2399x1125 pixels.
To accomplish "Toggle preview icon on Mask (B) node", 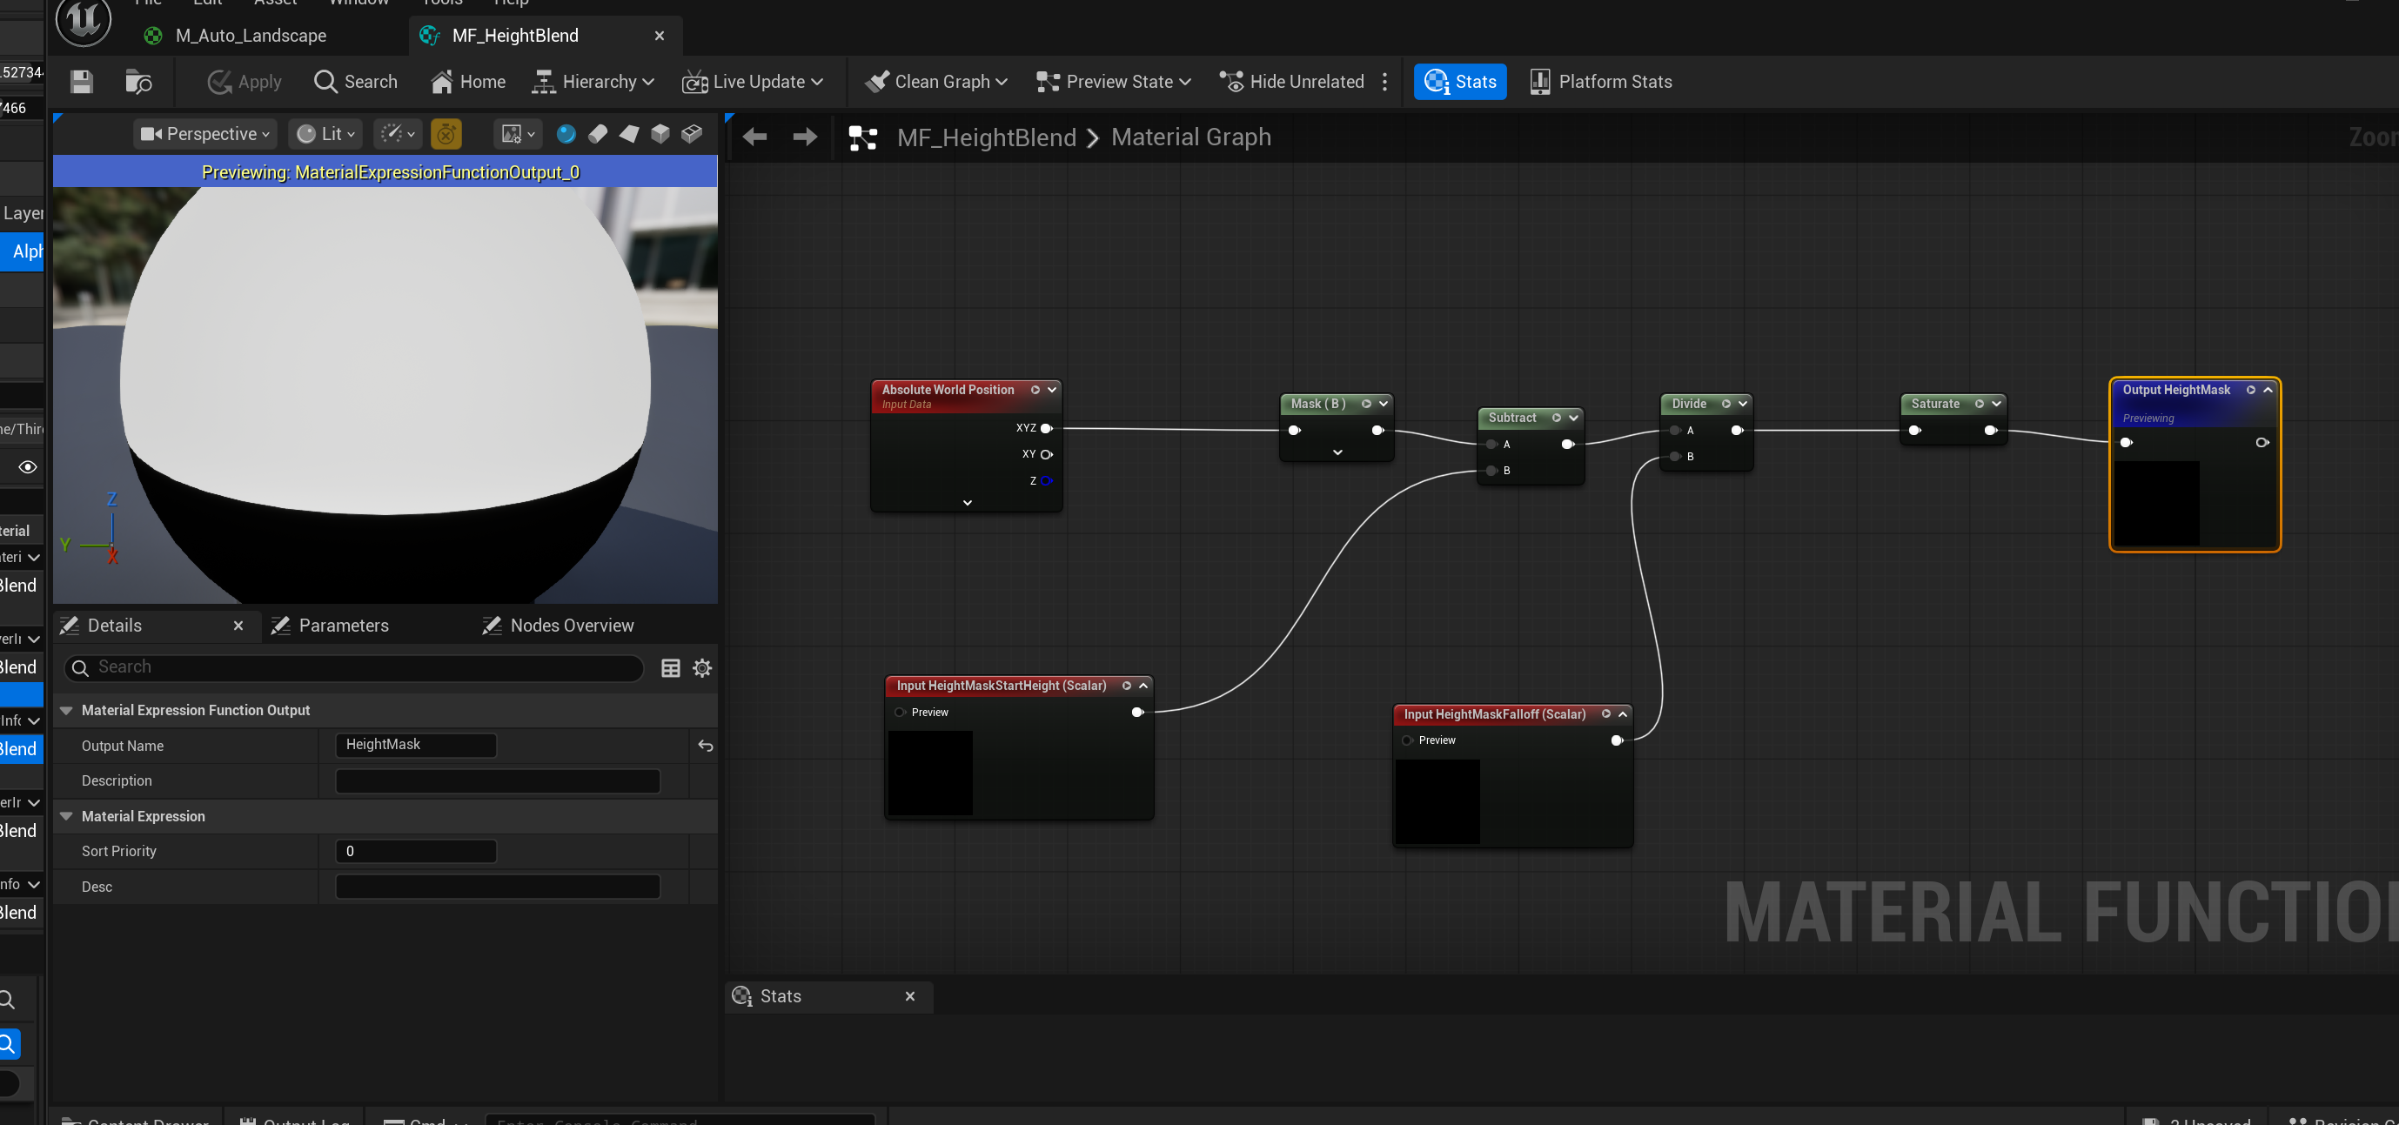I will (x=1366, y=405).
